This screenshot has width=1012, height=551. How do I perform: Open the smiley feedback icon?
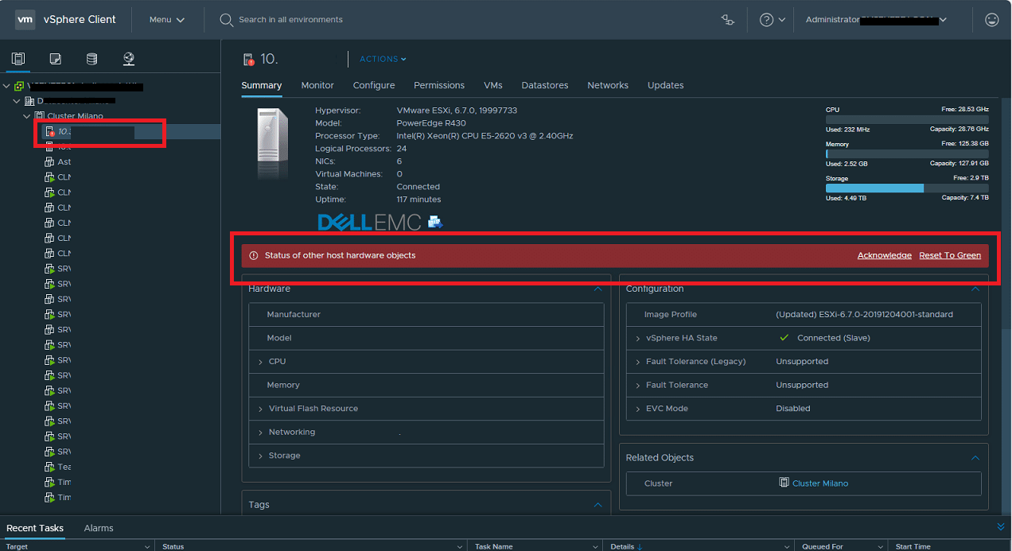[x=991, y=20]
